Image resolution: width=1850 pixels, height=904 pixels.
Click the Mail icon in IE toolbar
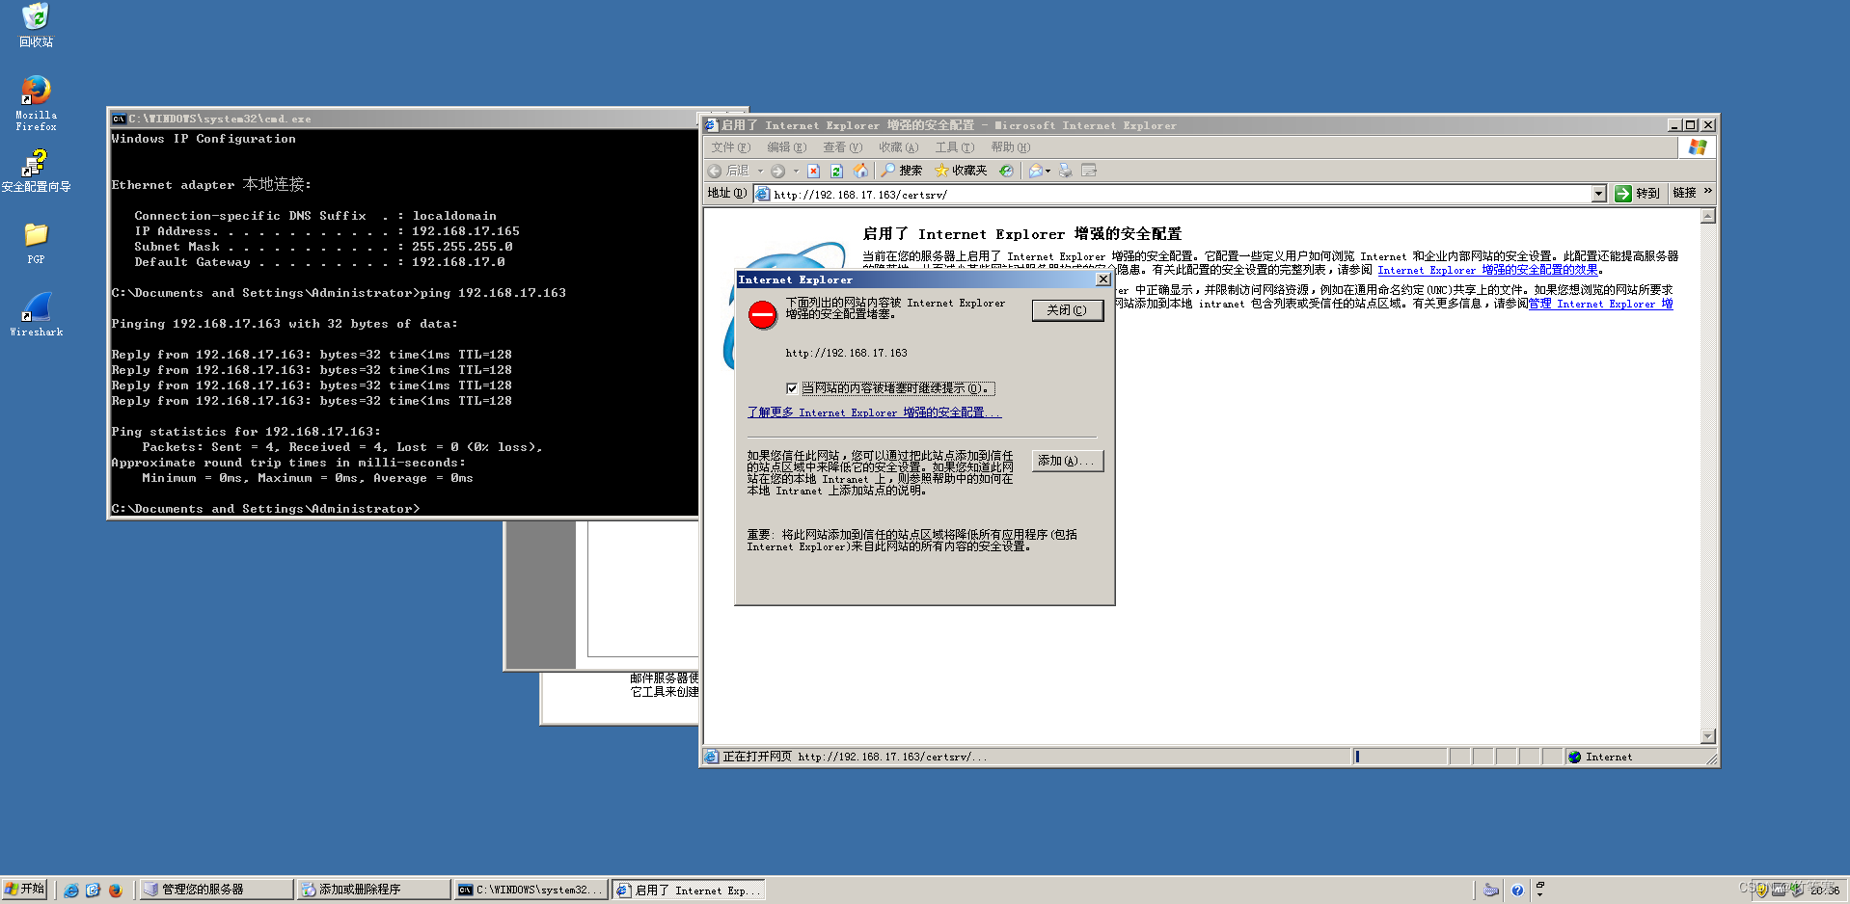(x=1036, y=171)
